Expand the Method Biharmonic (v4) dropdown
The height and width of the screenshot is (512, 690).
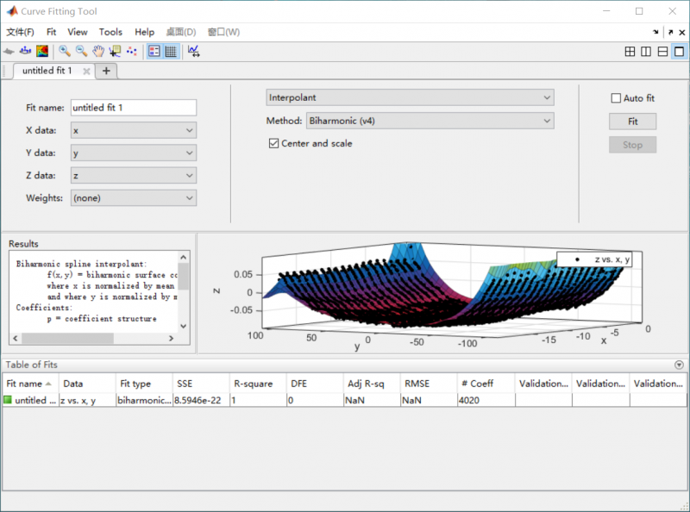coord(430,122)
